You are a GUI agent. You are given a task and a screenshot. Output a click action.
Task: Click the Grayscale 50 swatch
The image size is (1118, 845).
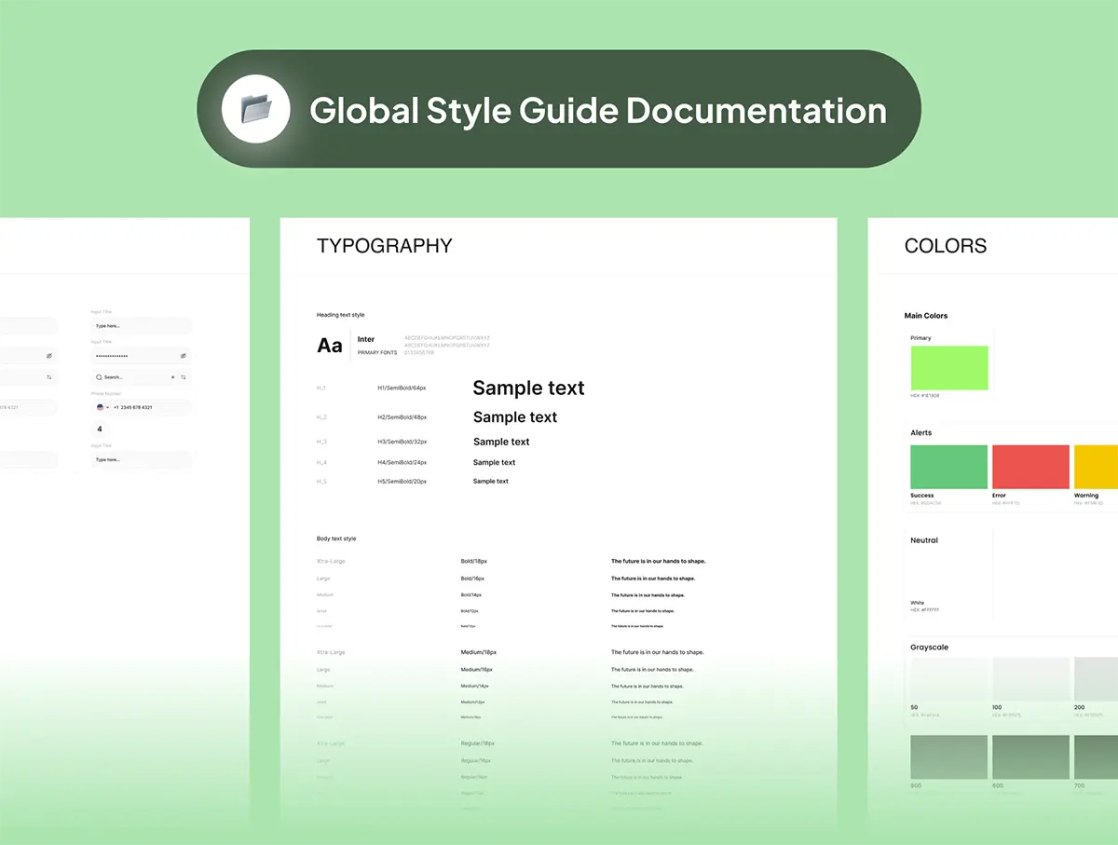click(x=948, y=679)
